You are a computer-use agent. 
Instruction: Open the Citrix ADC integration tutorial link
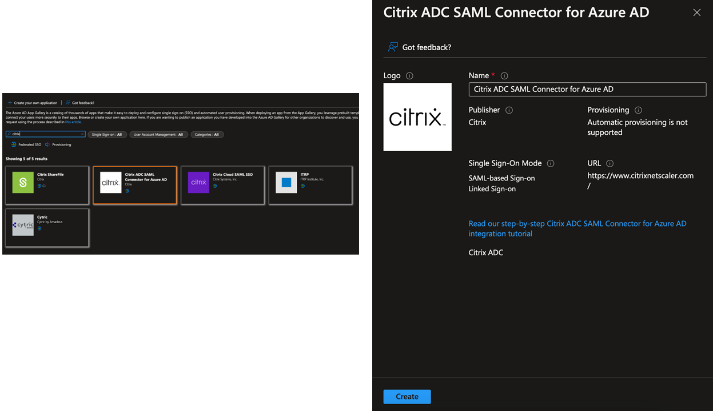[x=577, y=228]
